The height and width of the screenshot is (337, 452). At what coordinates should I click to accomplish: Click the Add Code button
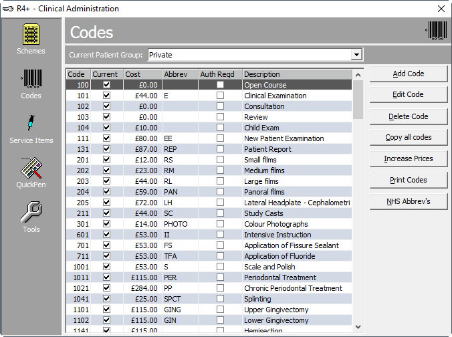click(x=409, y=74)
